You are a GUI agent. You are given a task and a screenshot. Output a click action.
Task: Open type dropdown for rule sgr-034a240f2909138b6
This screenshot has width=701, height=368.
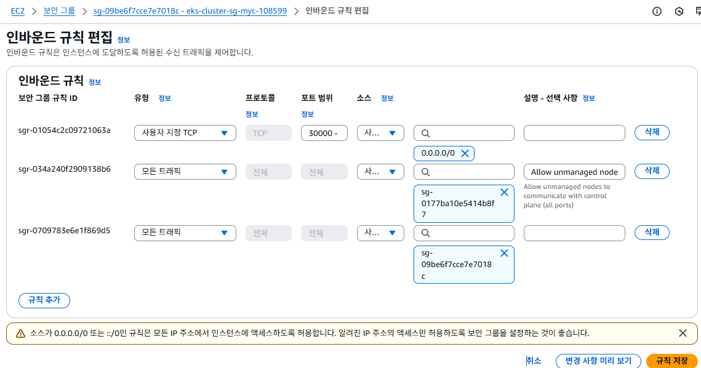[x=185, y=172]
